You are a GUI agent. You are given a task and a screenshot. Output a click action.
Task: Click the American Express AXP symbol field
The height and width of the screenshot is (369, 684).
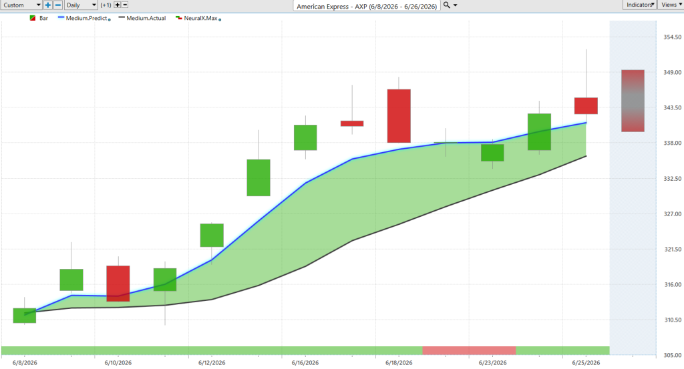click(x=367, y=6)
